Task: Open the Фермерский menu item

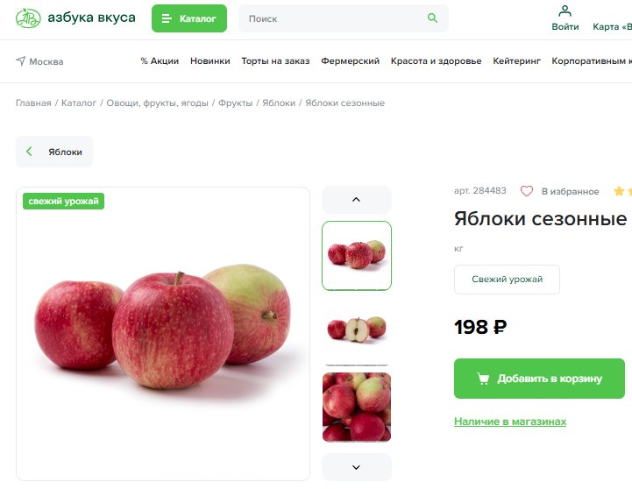Action: (x=350, y=61)
